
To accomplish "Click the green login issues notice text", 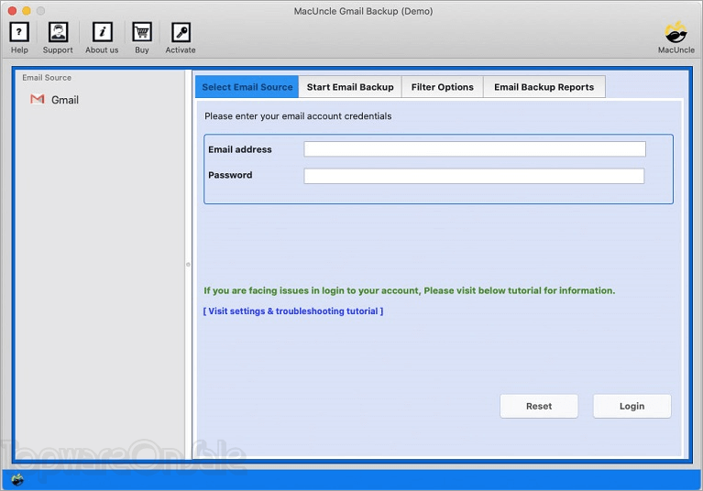I will coord(410,290).
